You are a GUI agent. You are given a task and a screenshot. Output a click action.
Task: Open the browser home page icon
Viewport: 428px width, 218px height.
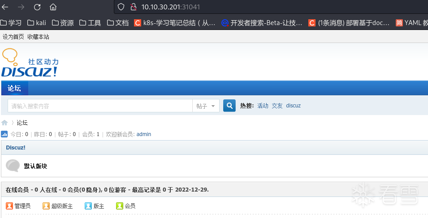tap(53, 7)
